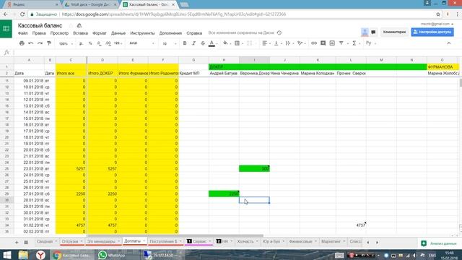This screenshot has height=260, width=462.
Task: Open the Вставка menu
Action: [x=80, y=33]
